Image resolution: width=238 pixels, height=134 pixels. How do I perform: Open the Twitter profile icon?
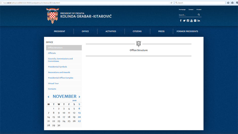click(x=184, y=21)
